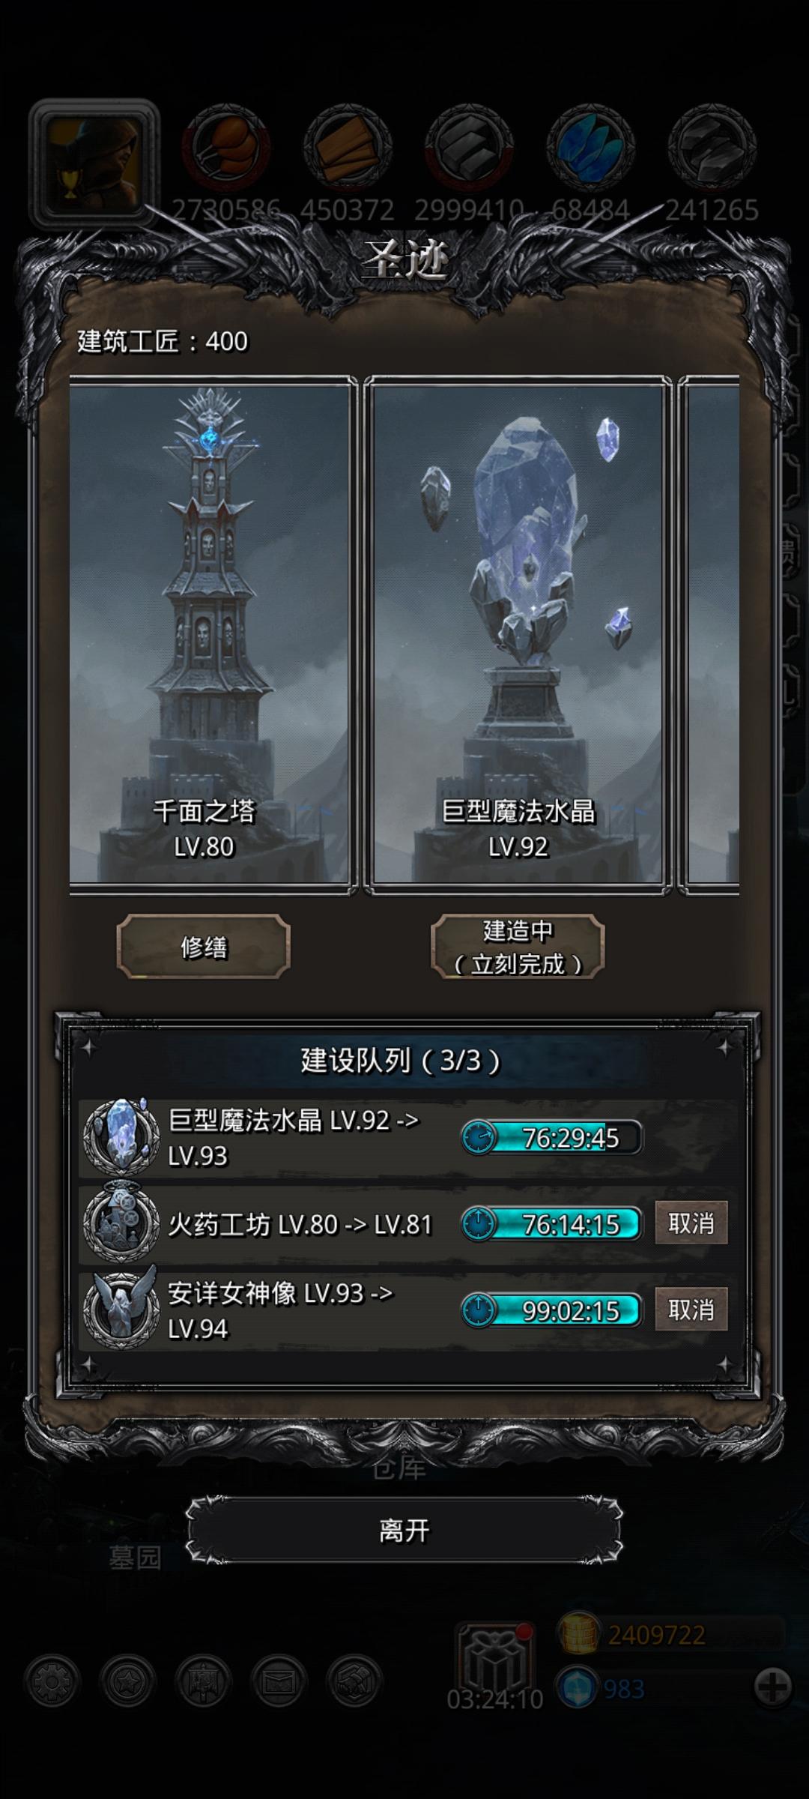
Task: Tap the 巨型魔法水晶 queue entry icon
Action: [x=121, y=1137]
